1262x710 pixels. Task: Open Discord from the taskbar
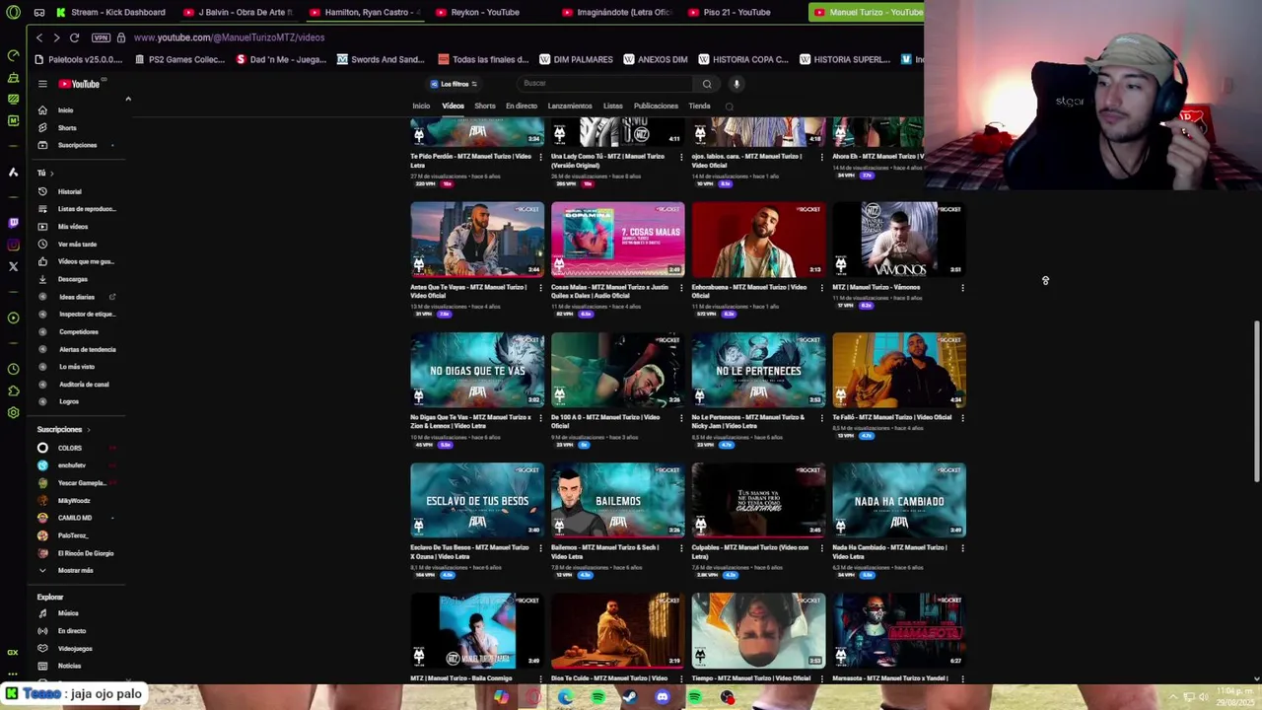point(663,697)
